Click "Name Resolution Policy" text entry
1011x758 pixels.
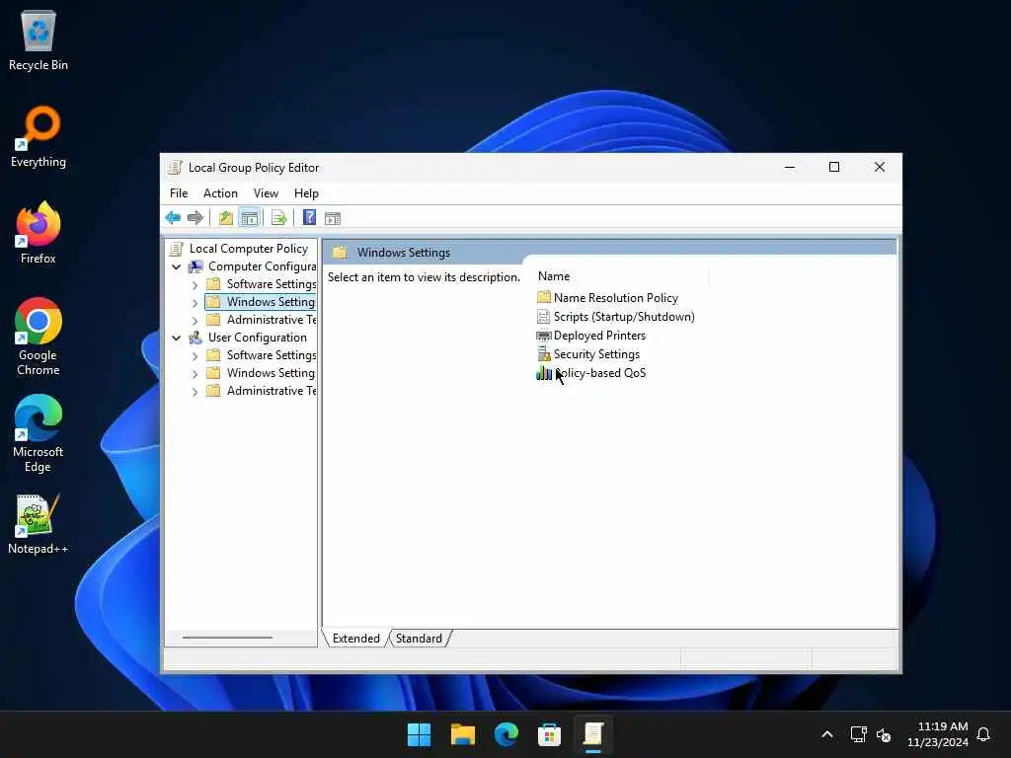click(x=616, y=298)
